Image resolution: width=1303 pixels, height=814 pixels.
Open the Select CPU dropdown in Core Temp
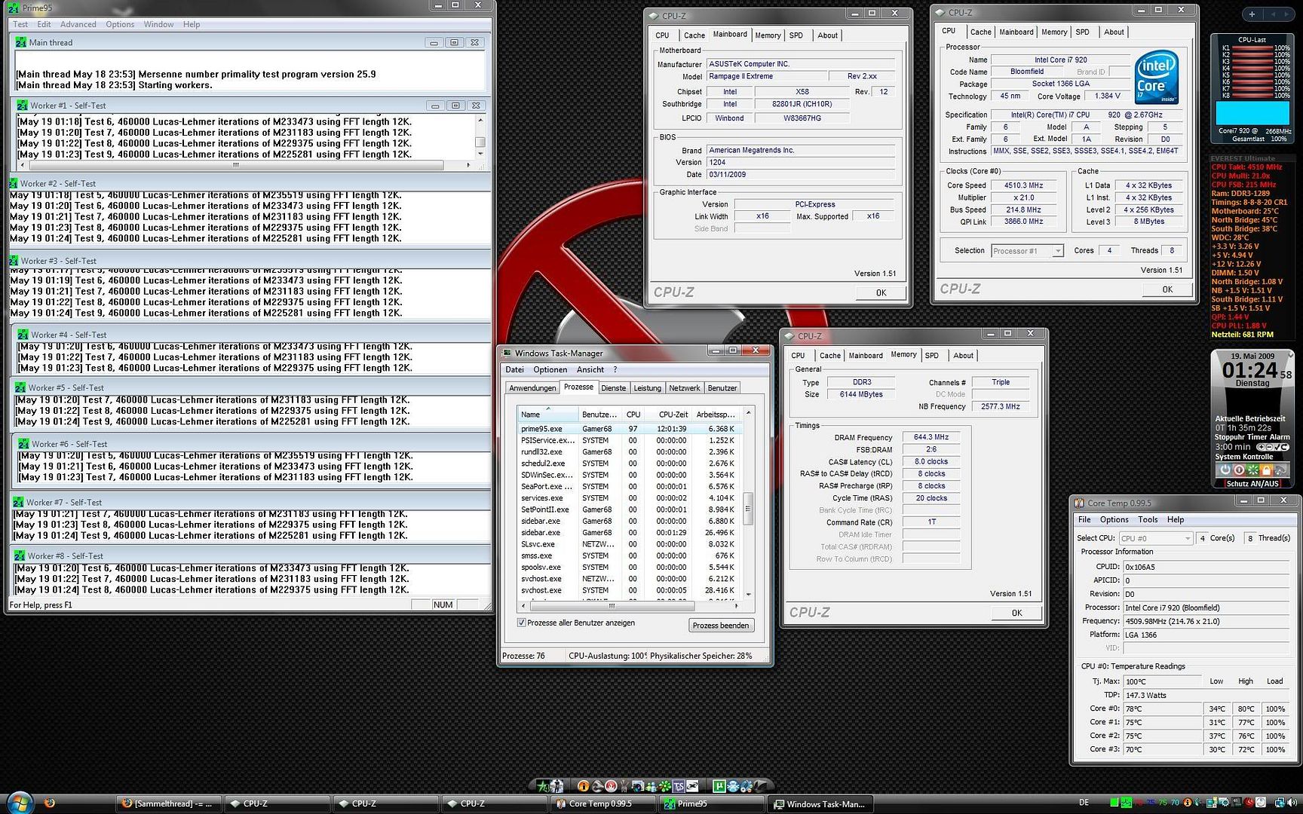pyautogui.click(x=1155, y=538)
